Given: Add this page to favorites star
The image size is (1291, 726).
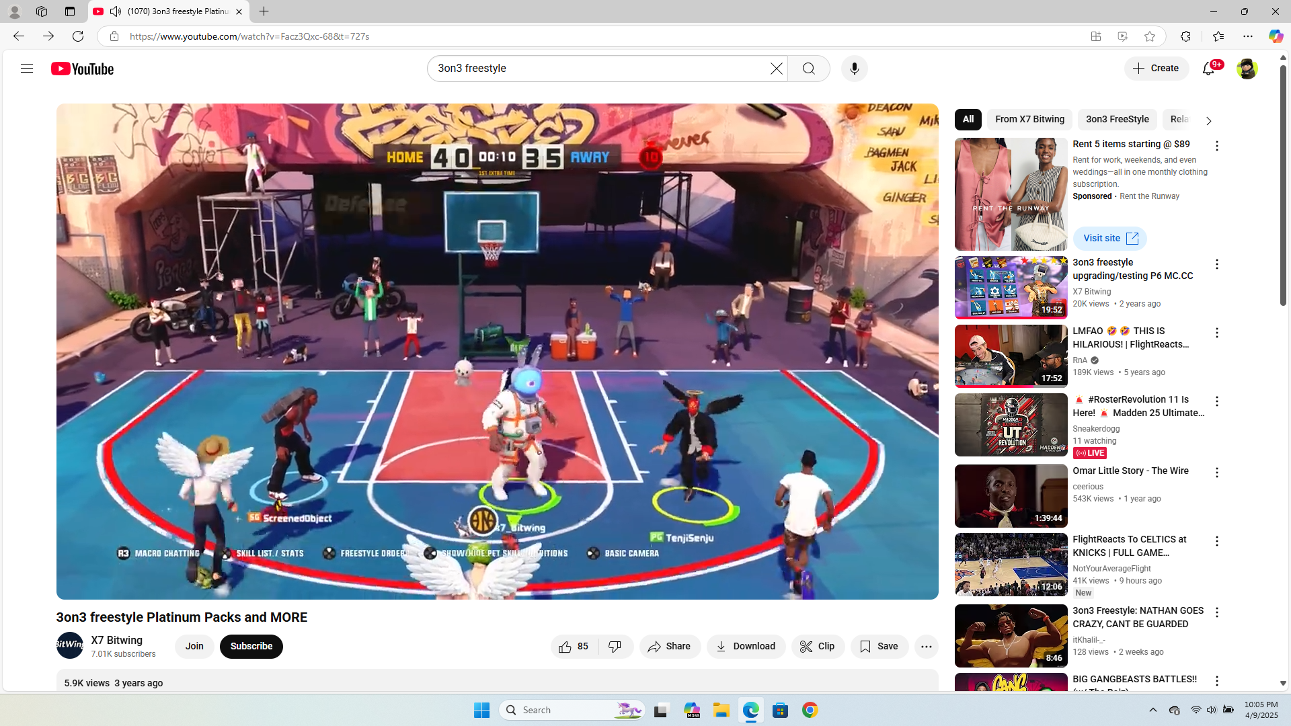Looking at the screenshot, I should coord(1150,36).
